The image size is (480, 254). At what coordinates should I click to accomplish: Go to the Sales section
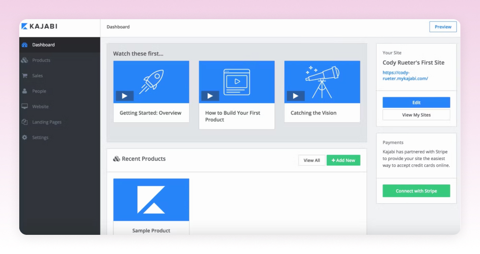tap(60, 76)
